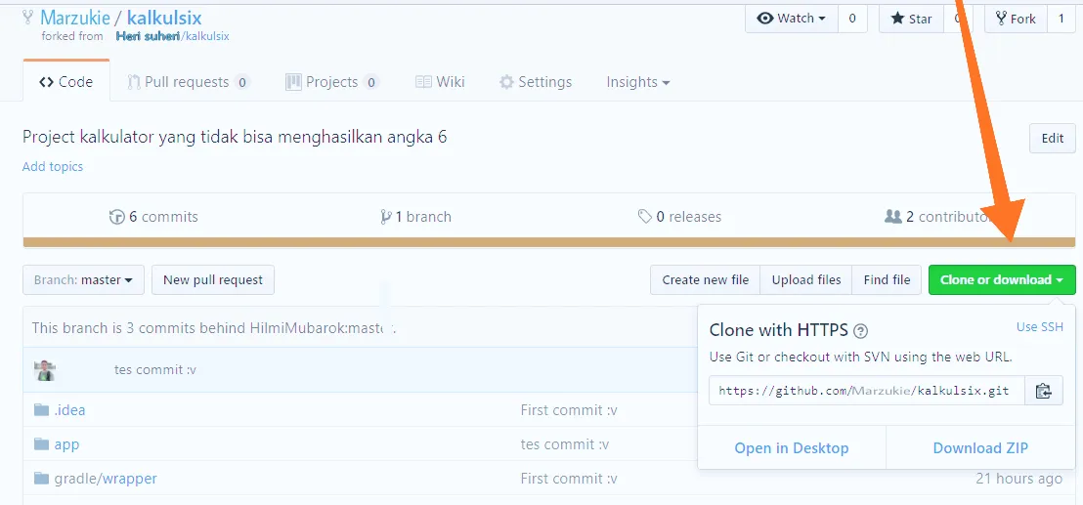This screenshot has height=505, width=1083.
Task: Click the committer avatar thumbnail
Action: tap(45, 370)
